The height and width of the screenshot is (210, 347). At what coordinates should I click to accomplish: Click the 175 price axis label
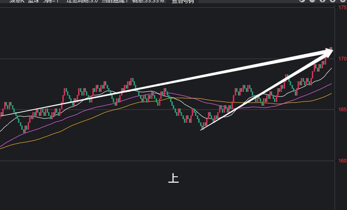pyautogui.click(x=342, y=7)
